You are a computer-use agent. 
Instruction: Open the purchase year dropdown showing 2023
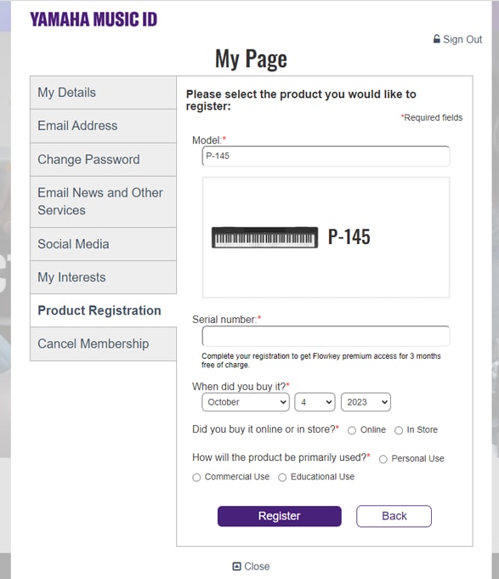pyautogui.click(x=366, y=402)
